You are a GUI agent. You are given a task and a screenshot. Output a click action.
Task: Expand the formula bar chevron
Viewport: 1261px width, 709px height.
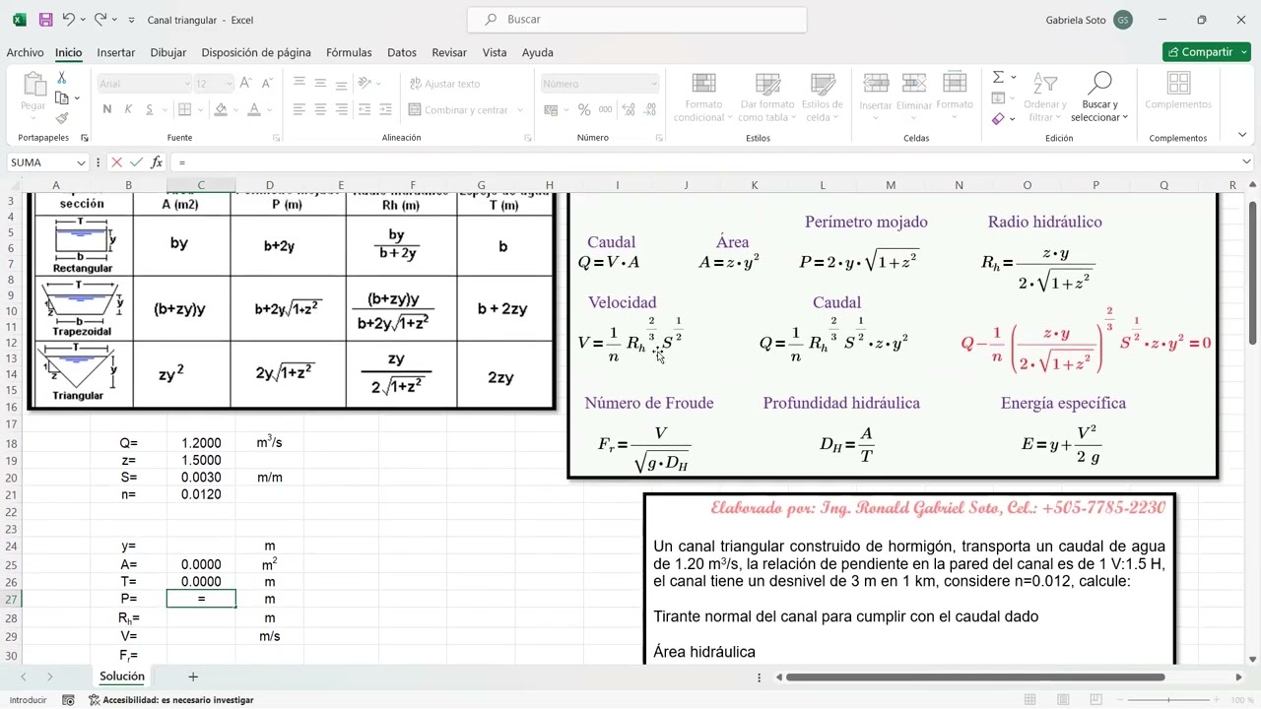[1247, 162]
